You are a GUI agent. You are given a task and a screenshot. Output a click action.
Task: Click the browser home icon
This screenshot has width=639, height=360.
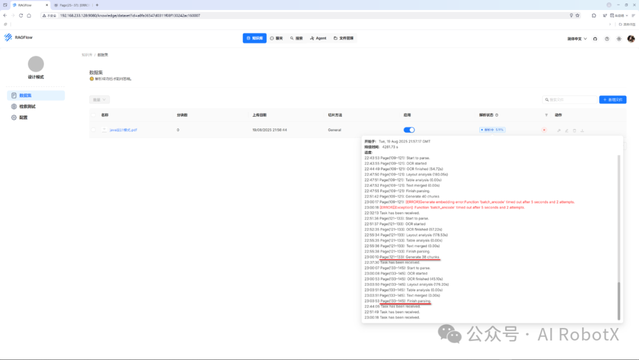(29, 15)
